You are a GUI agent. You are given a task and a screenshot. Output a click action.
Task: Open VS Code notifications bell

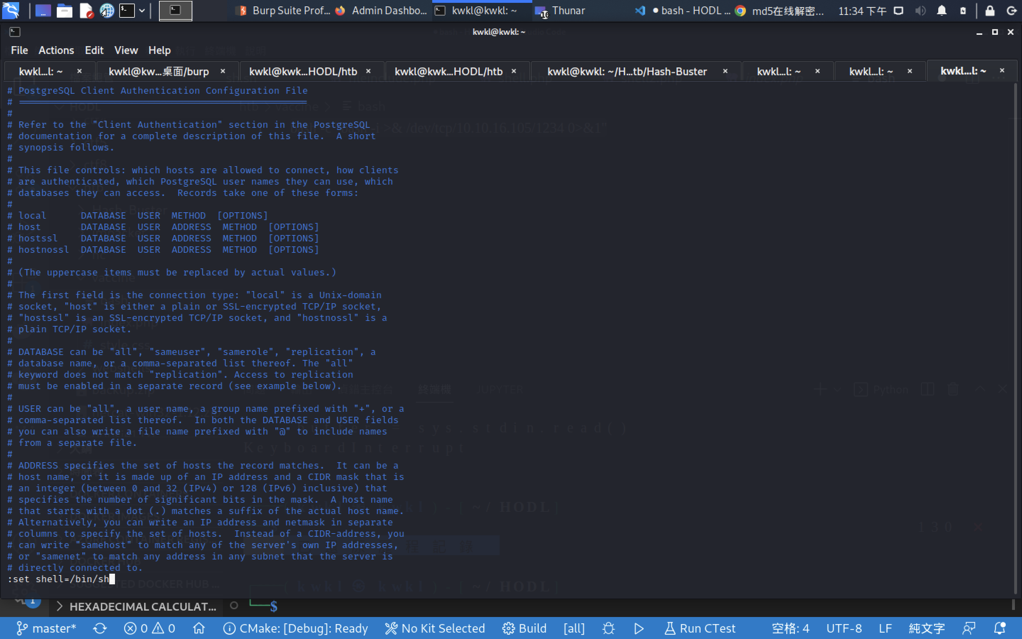1000,628
